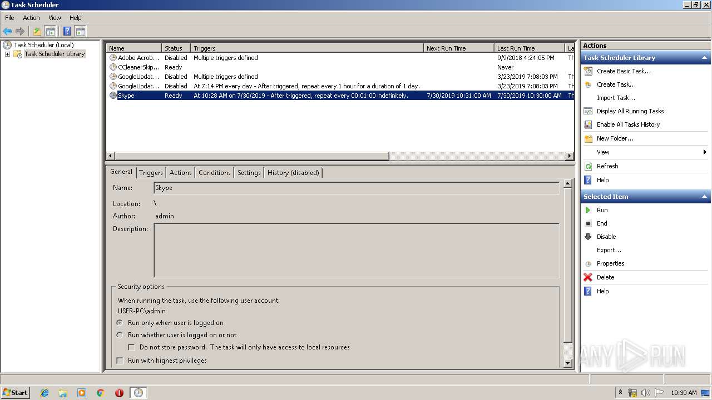Sort by the Triggers column header
Viewport: 712px width, 400px height.
[x=306, y=48]
